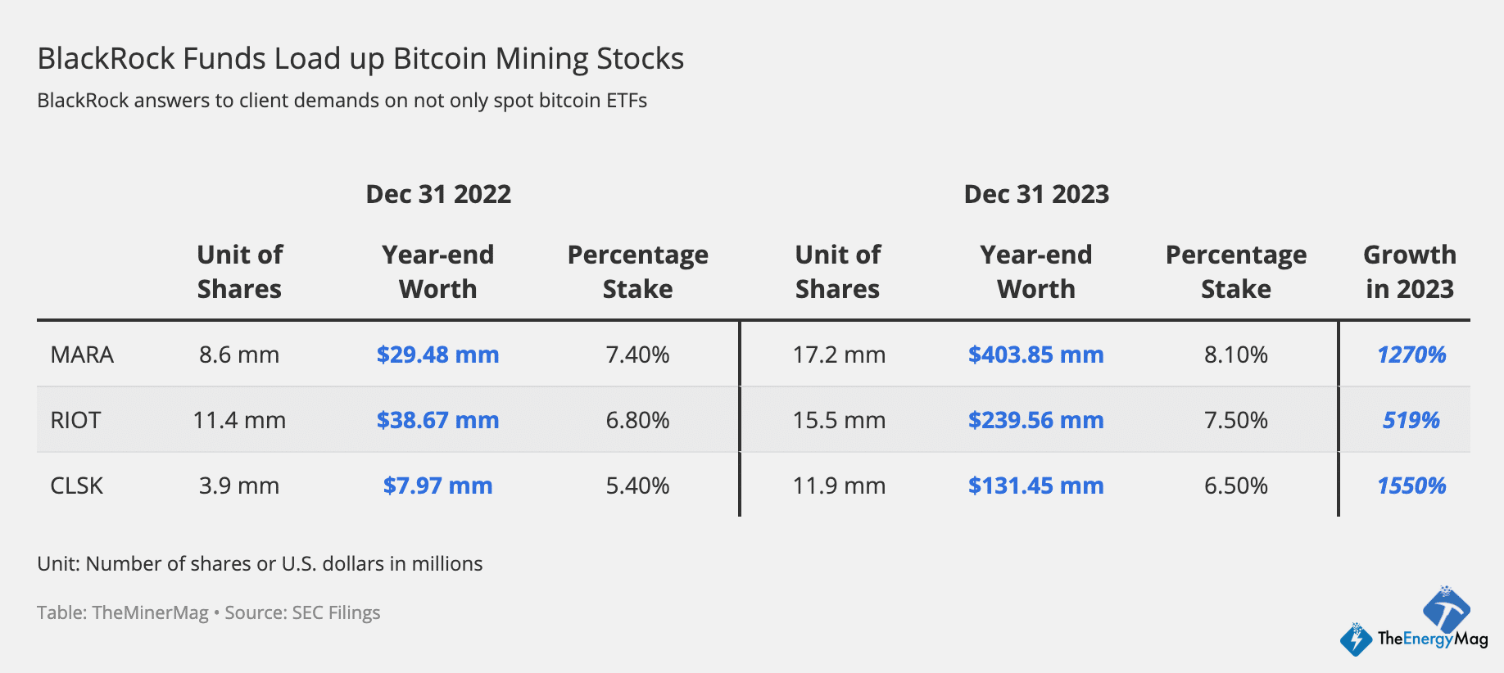Click the Growth in 2023 column header

(1409, 272)
